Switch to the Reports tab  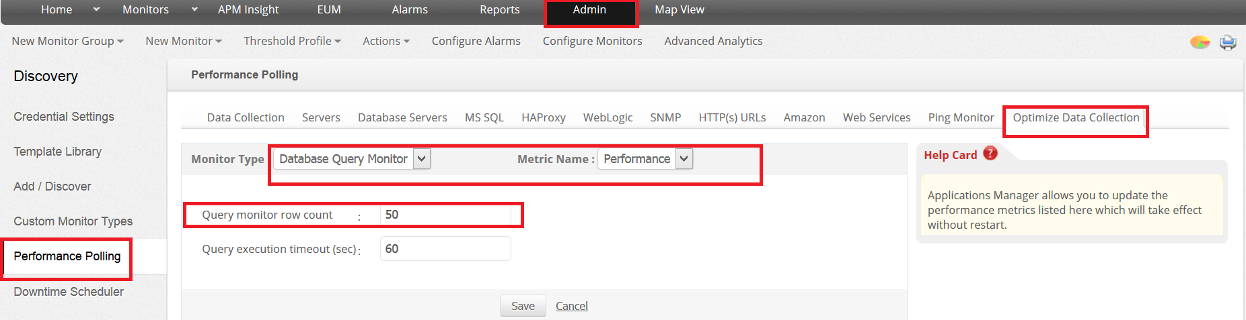click(499, 9)
